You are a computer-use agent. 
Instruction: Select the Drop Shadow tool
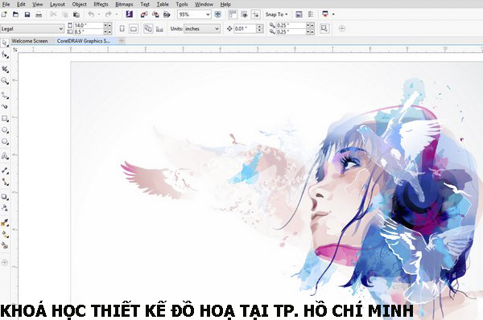tap(5, 197)
